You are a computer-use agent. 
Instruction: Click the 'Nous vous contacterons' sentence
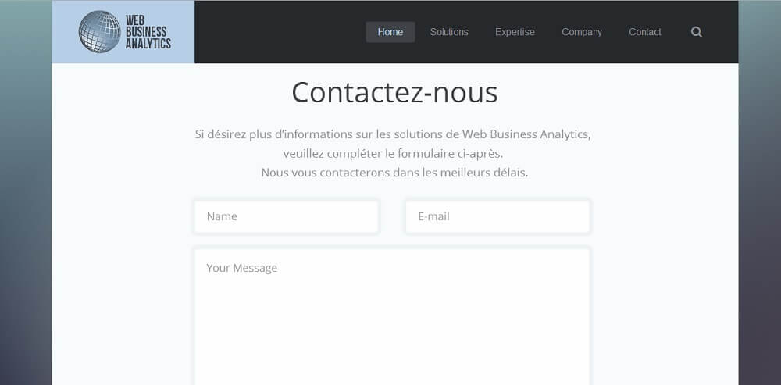(394, 173)
